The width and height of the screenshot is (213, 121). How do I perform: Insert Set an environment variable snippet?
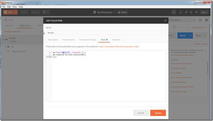(x=181, y=77)
